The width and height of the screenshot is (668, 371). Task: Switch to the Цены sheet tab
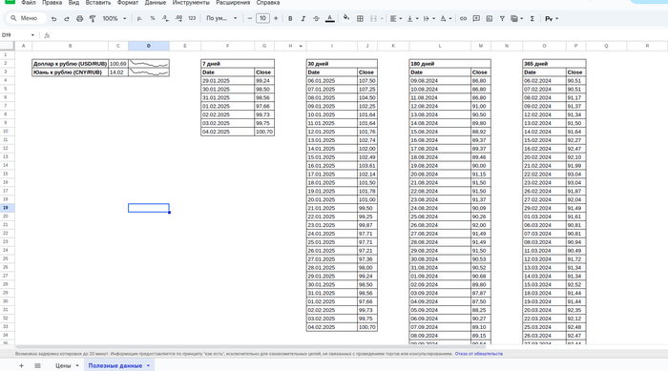pyautogui.click(x=63, y=365)
